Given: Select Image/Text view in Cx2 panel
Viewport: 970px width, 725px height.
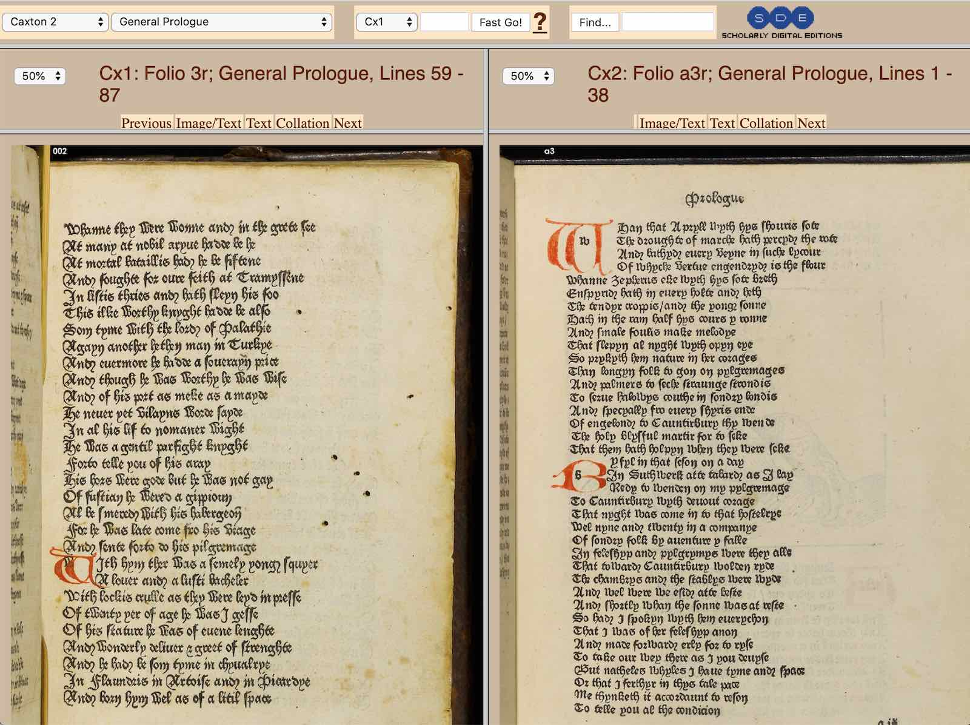Looking at the screenshot, I should pyautogui.click(x=672, y=123).
